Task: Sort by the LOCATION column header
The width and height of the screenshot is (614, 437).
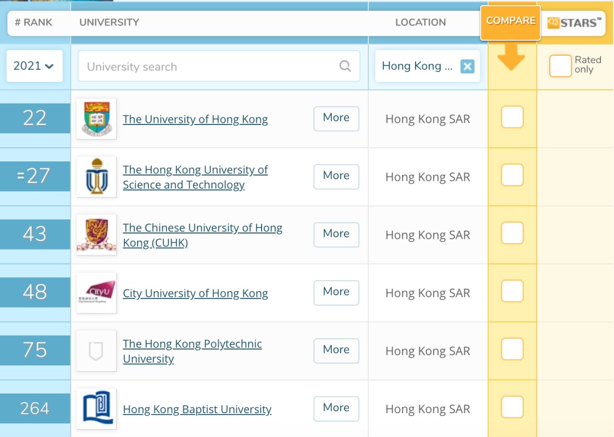Action: tap(421, 22)
